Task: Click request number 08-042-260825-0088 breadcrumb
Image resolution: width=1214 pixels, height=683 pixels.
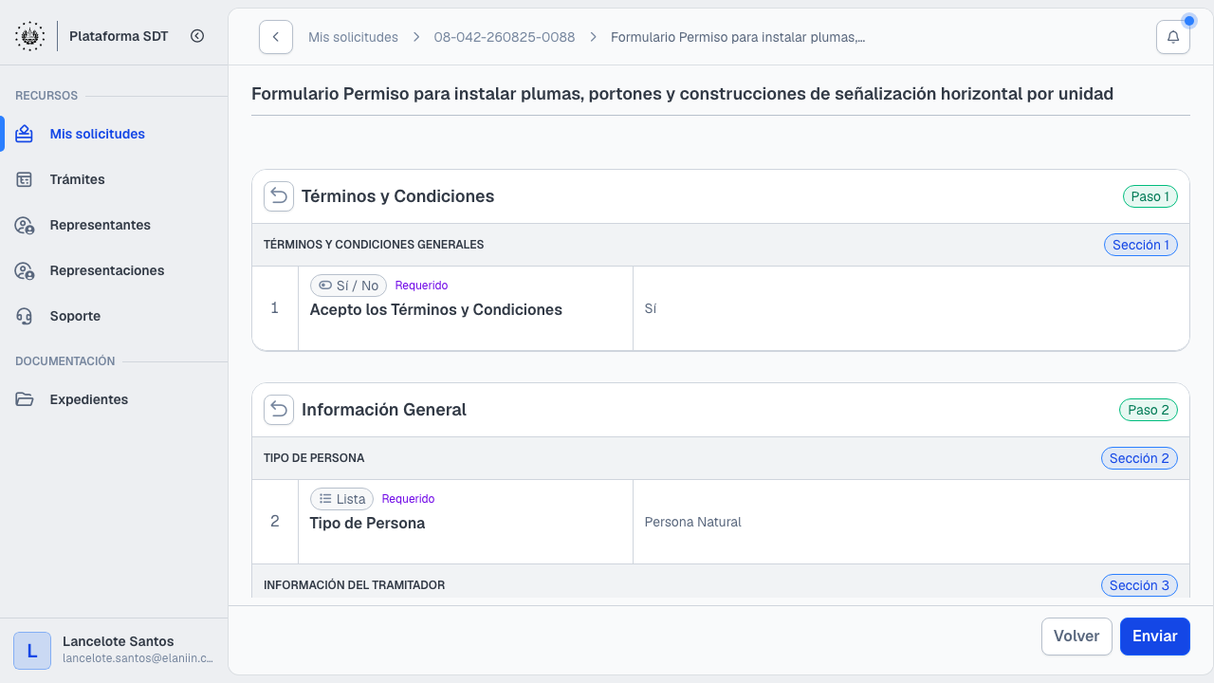Action: tap(505, 37)
